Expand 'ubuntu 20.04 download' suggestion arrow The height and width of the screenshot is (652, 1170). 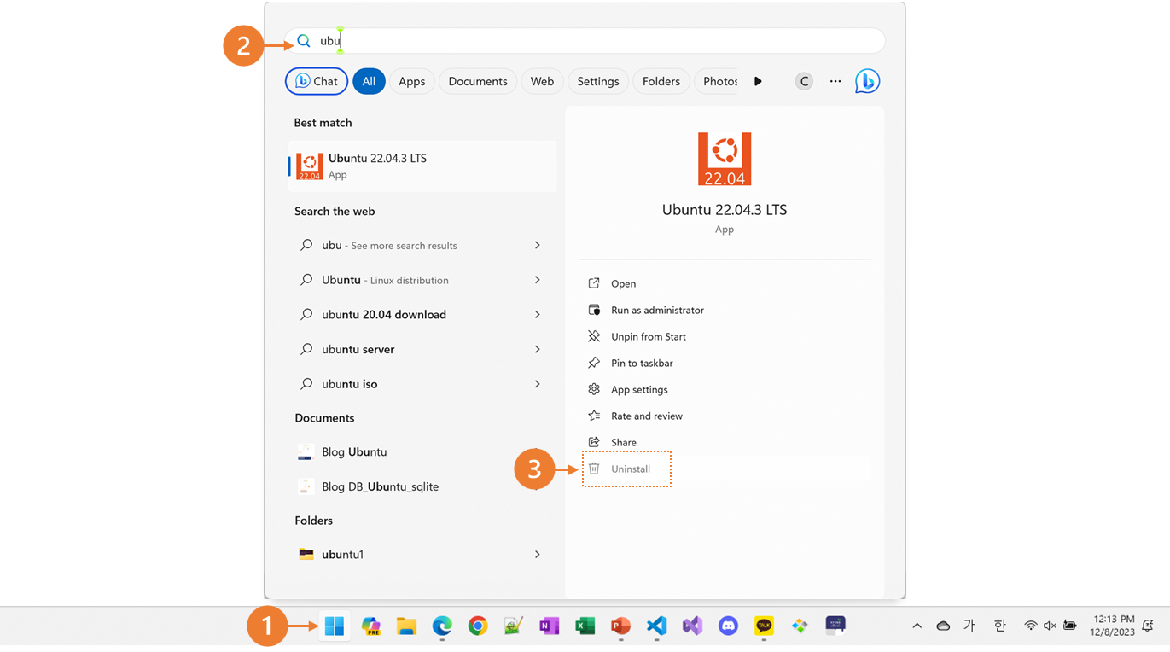point(538,315)
